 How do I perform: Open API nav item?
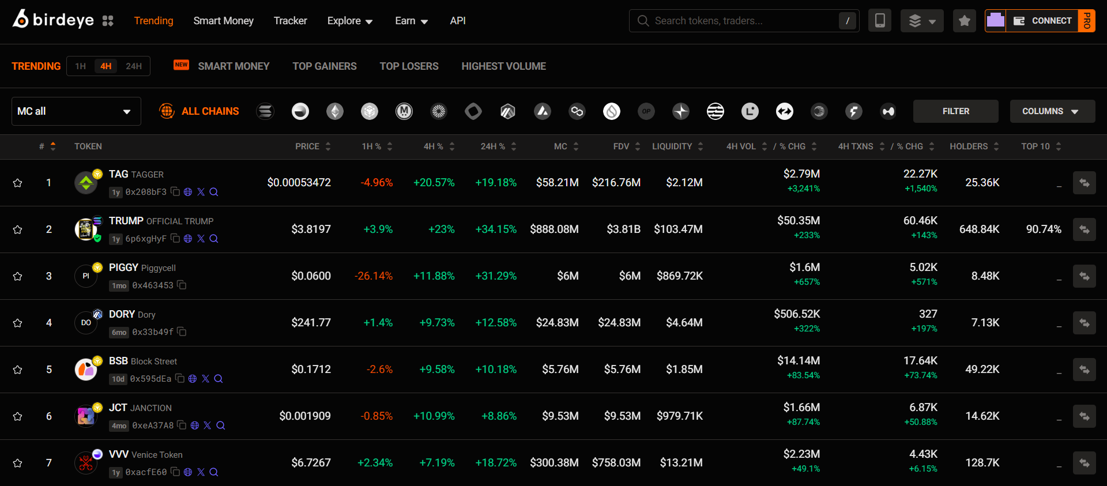tap(458, 21)
